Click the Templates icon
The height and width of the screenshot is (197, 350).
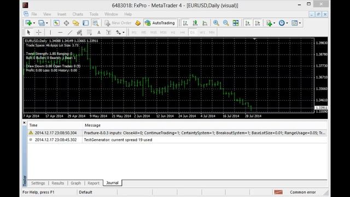tap(294, 23)
